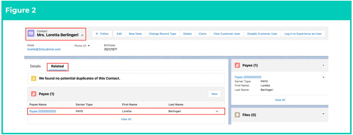Click the Berlingeri cell in the table row
Image resolution: width=353 pixels, height=135 pixels.
[175, 111]
